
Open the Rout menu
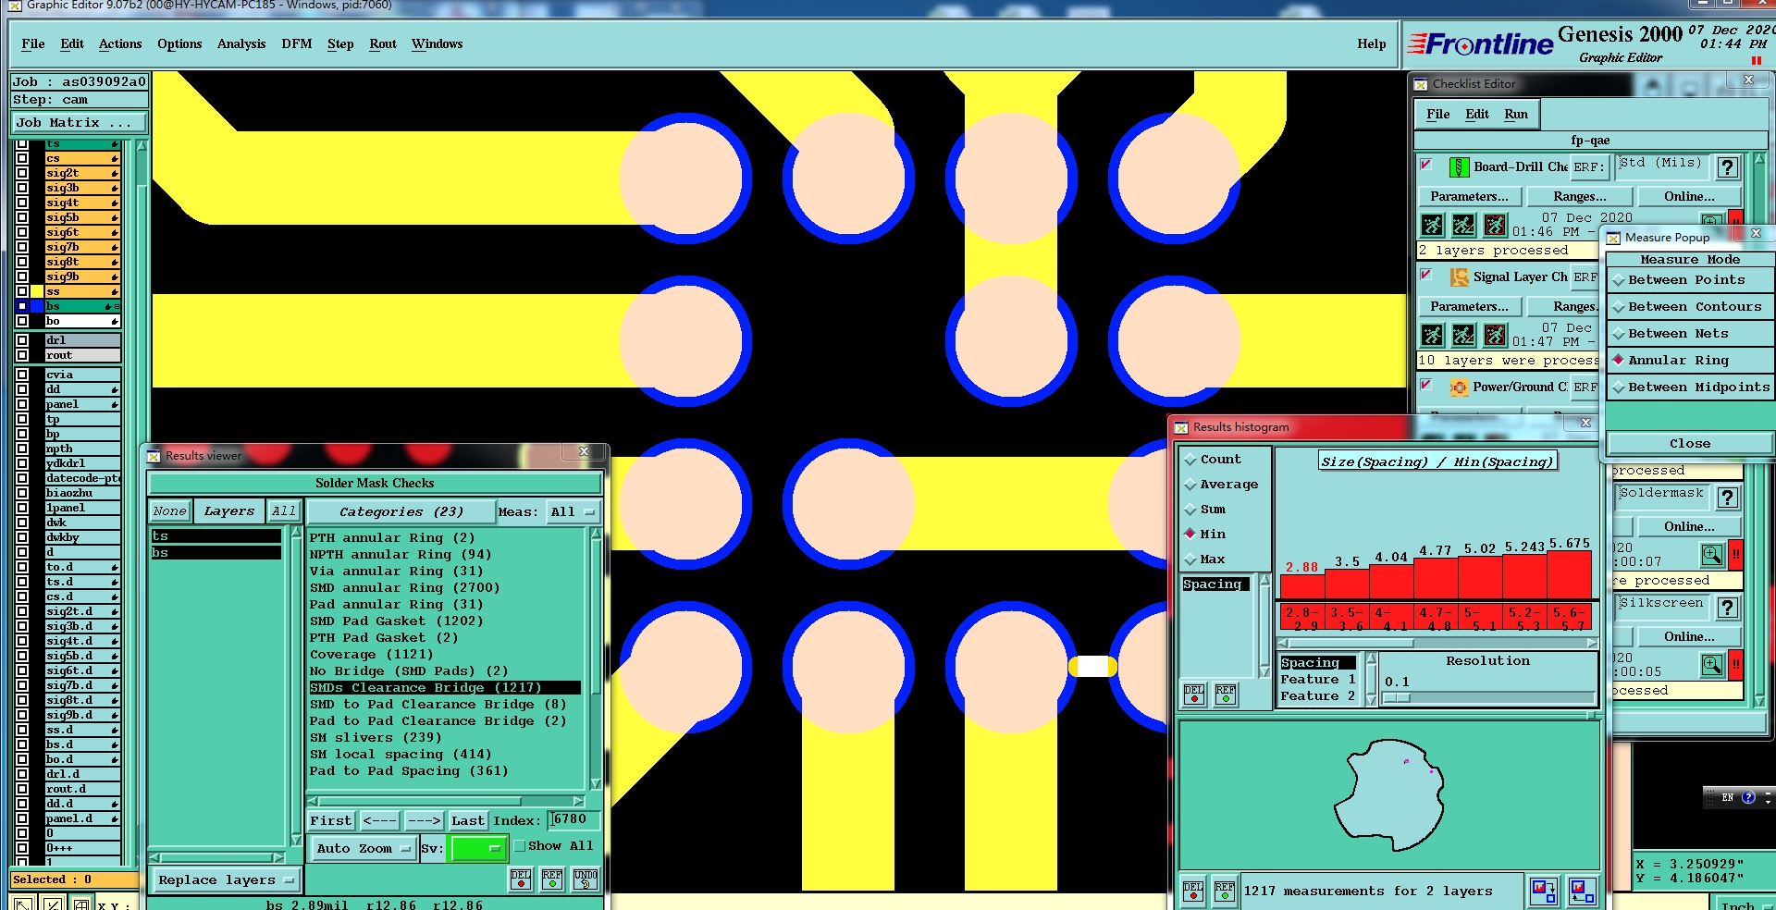click(x=383, y=44)
